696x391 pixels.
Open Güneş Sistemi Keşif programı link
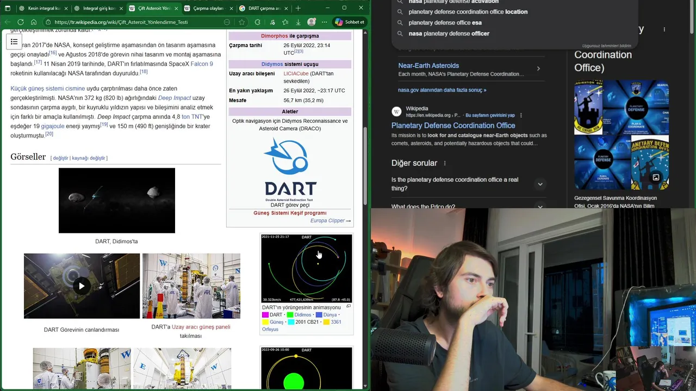290,213
